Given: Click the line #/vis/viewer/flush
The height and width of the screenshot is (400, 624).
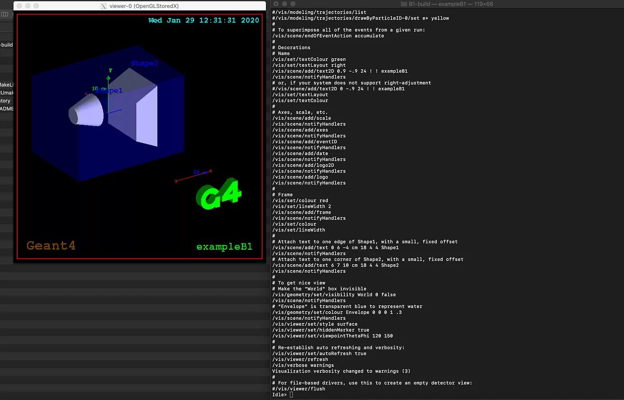Looking at the screenshot, I should [x=298, y=389].
